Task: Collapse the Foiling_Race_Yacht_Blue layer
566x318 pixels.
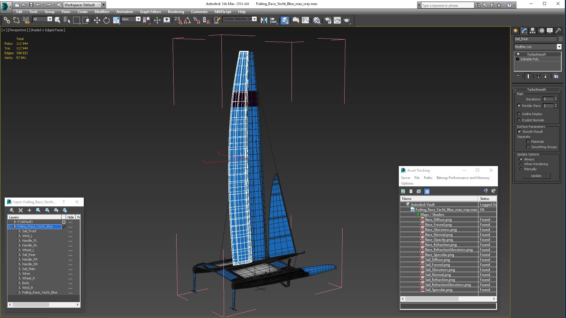Action: click(x=10, y=227)
